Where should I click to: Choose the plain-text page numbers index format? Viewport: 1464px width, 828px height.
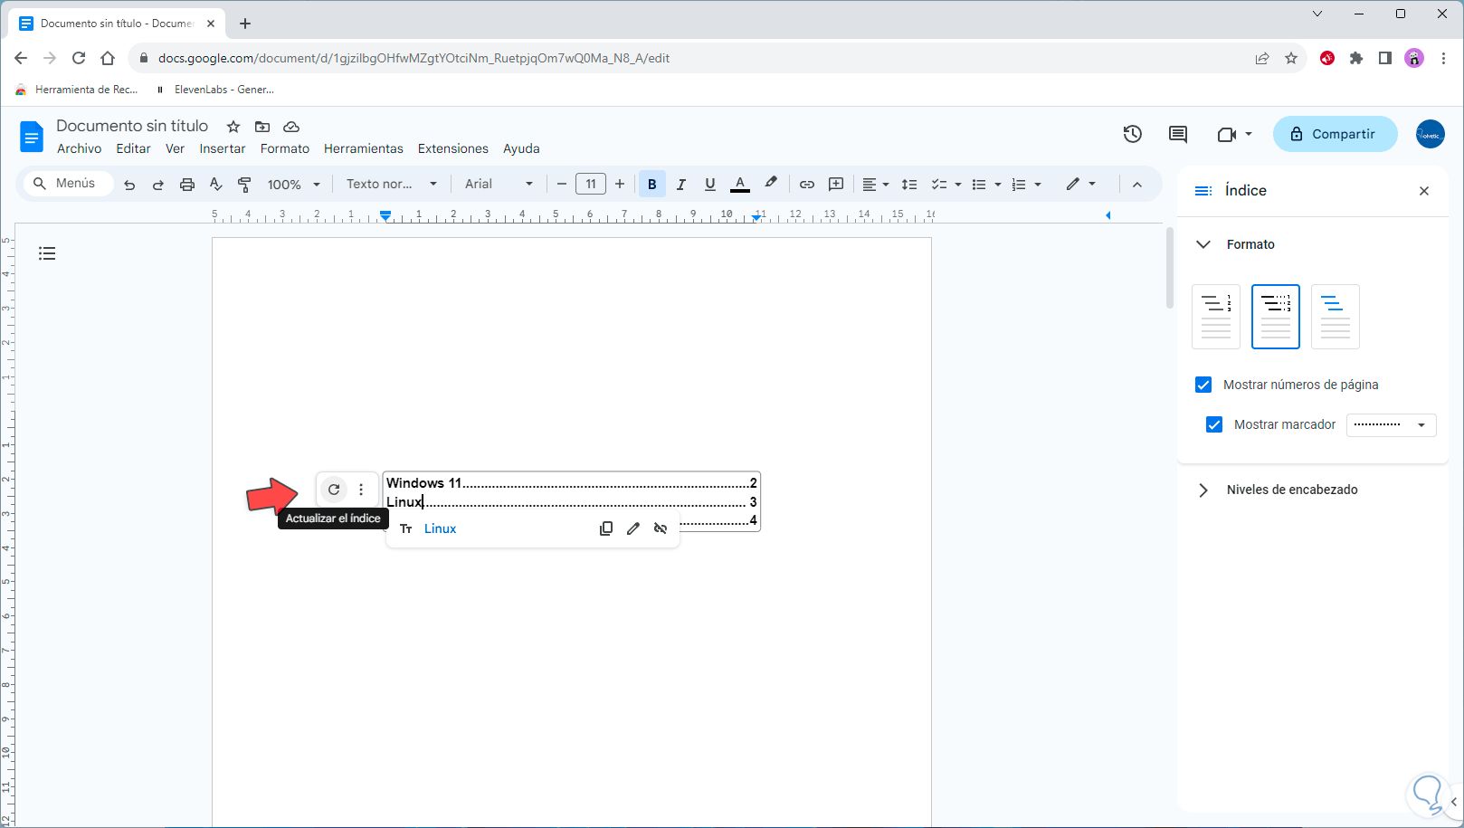(x=1216, y=317)
